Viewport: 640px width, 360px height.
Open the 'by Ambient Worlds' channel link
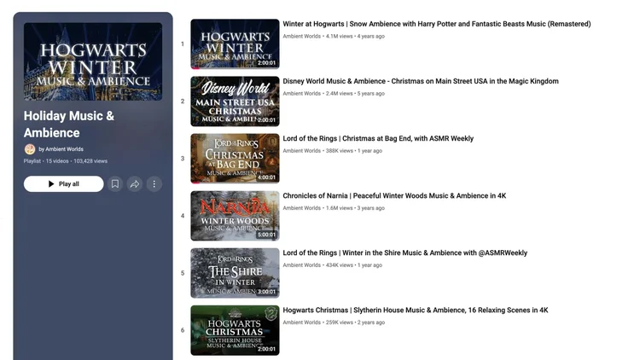61,149
